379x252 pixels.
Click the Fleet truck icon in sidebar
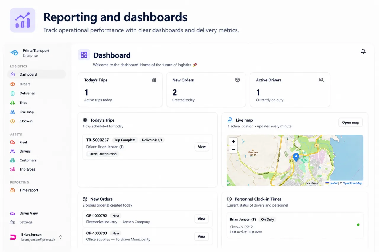pos(12,142)
